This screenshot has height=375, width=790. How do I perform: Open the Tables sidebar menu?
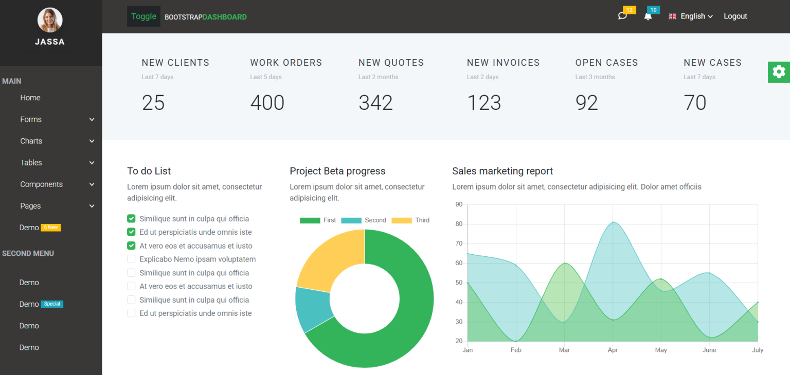pyautogui.click(x=51, y=162)
